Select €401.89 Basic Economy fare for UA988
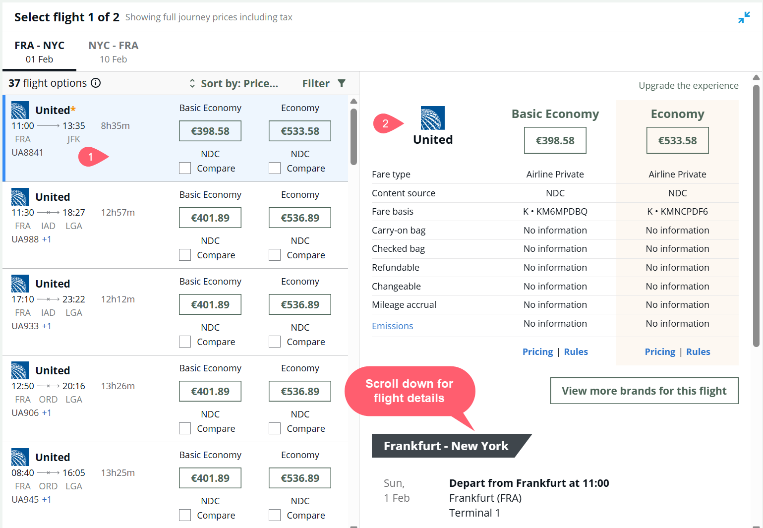The image size is (763, 528). [210, 218]
